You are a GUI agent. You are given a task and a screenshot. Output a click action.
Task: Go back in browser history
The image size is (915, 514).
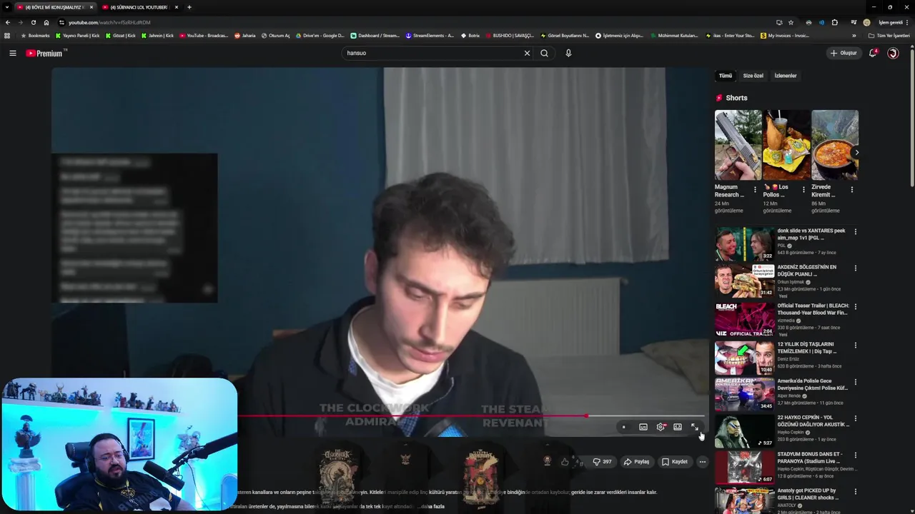point(8,22)
